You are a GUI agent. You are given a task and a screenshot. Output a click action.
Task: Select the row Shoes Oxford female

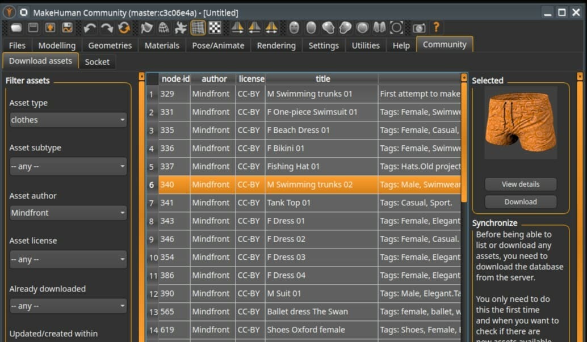click(x=309, y=330)
